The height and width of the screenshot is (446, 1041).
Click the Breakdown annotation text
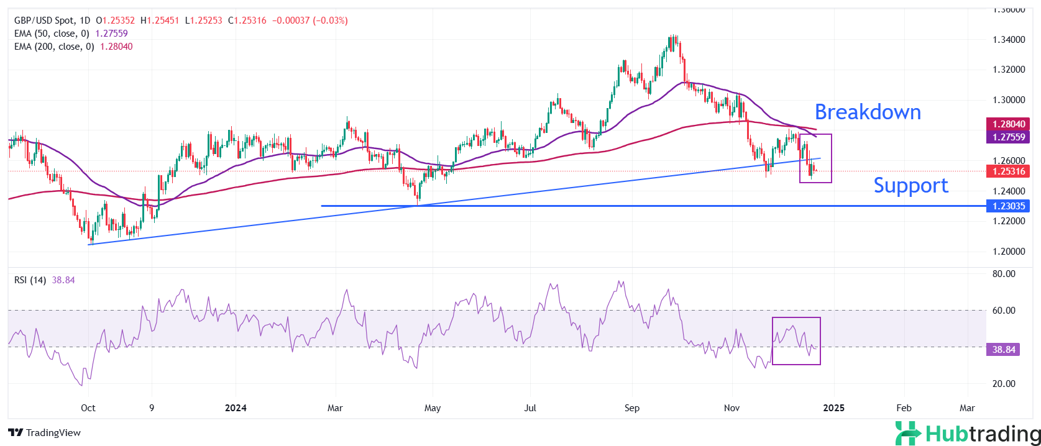click(868, 112)
